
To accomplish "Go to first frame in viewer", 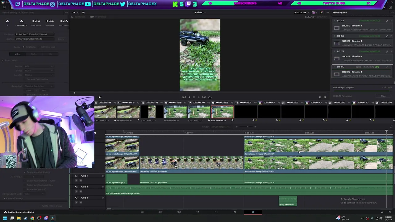I will tap(184, 97).
